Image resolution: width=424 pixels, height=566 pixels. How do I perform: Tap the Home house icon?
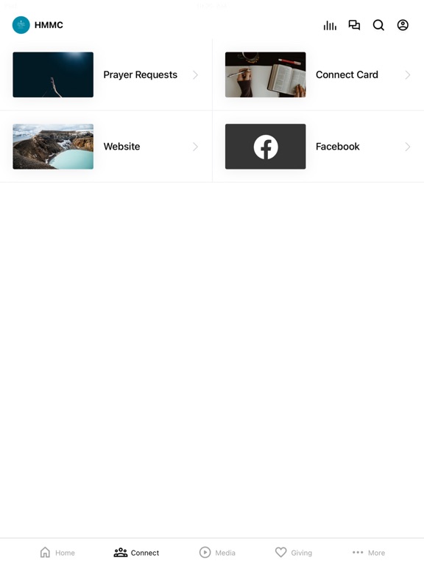click(45, 552)
